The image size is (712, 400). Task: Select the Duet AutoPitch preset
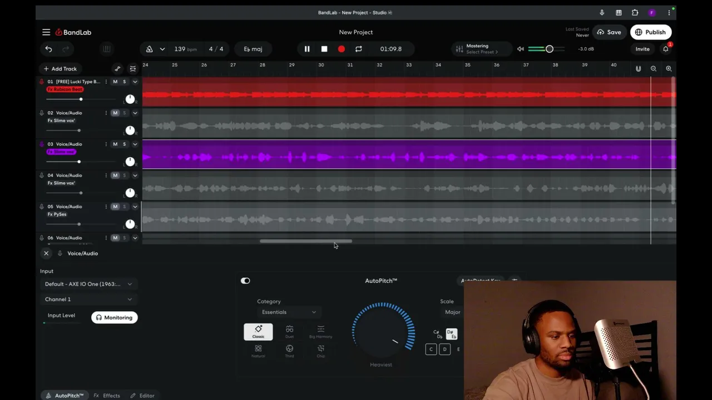point(289,332)
